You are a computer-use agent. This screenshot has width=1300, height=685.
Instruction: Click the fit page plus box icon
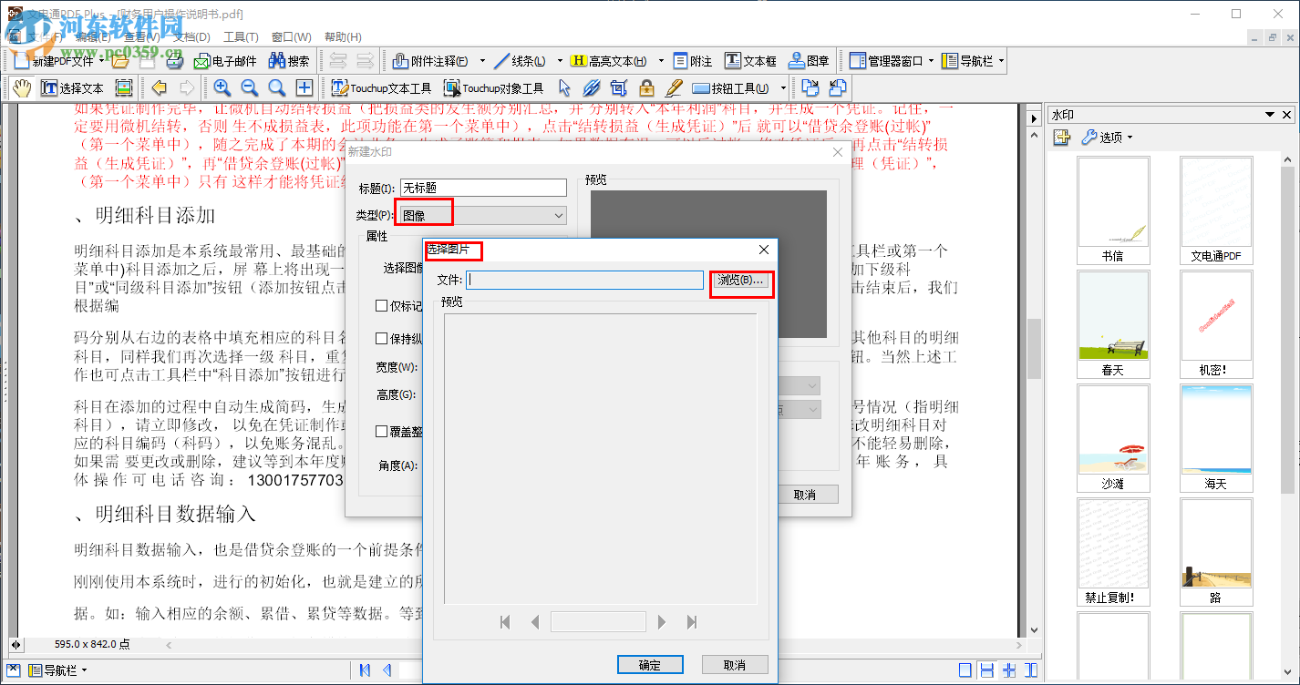304,88
